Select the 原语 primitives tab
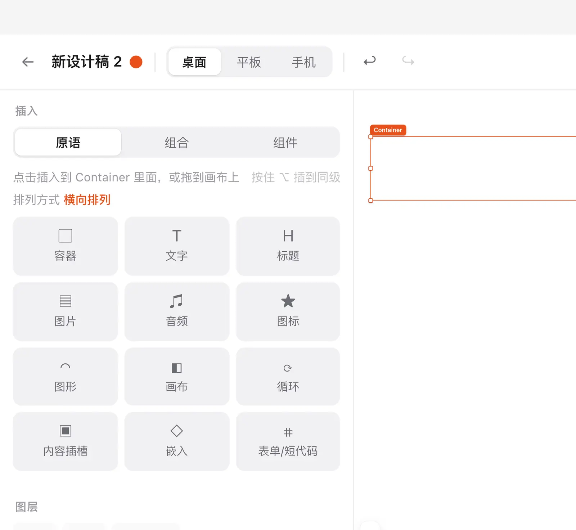Screen dimensions: 576x530 click(68, 143)
